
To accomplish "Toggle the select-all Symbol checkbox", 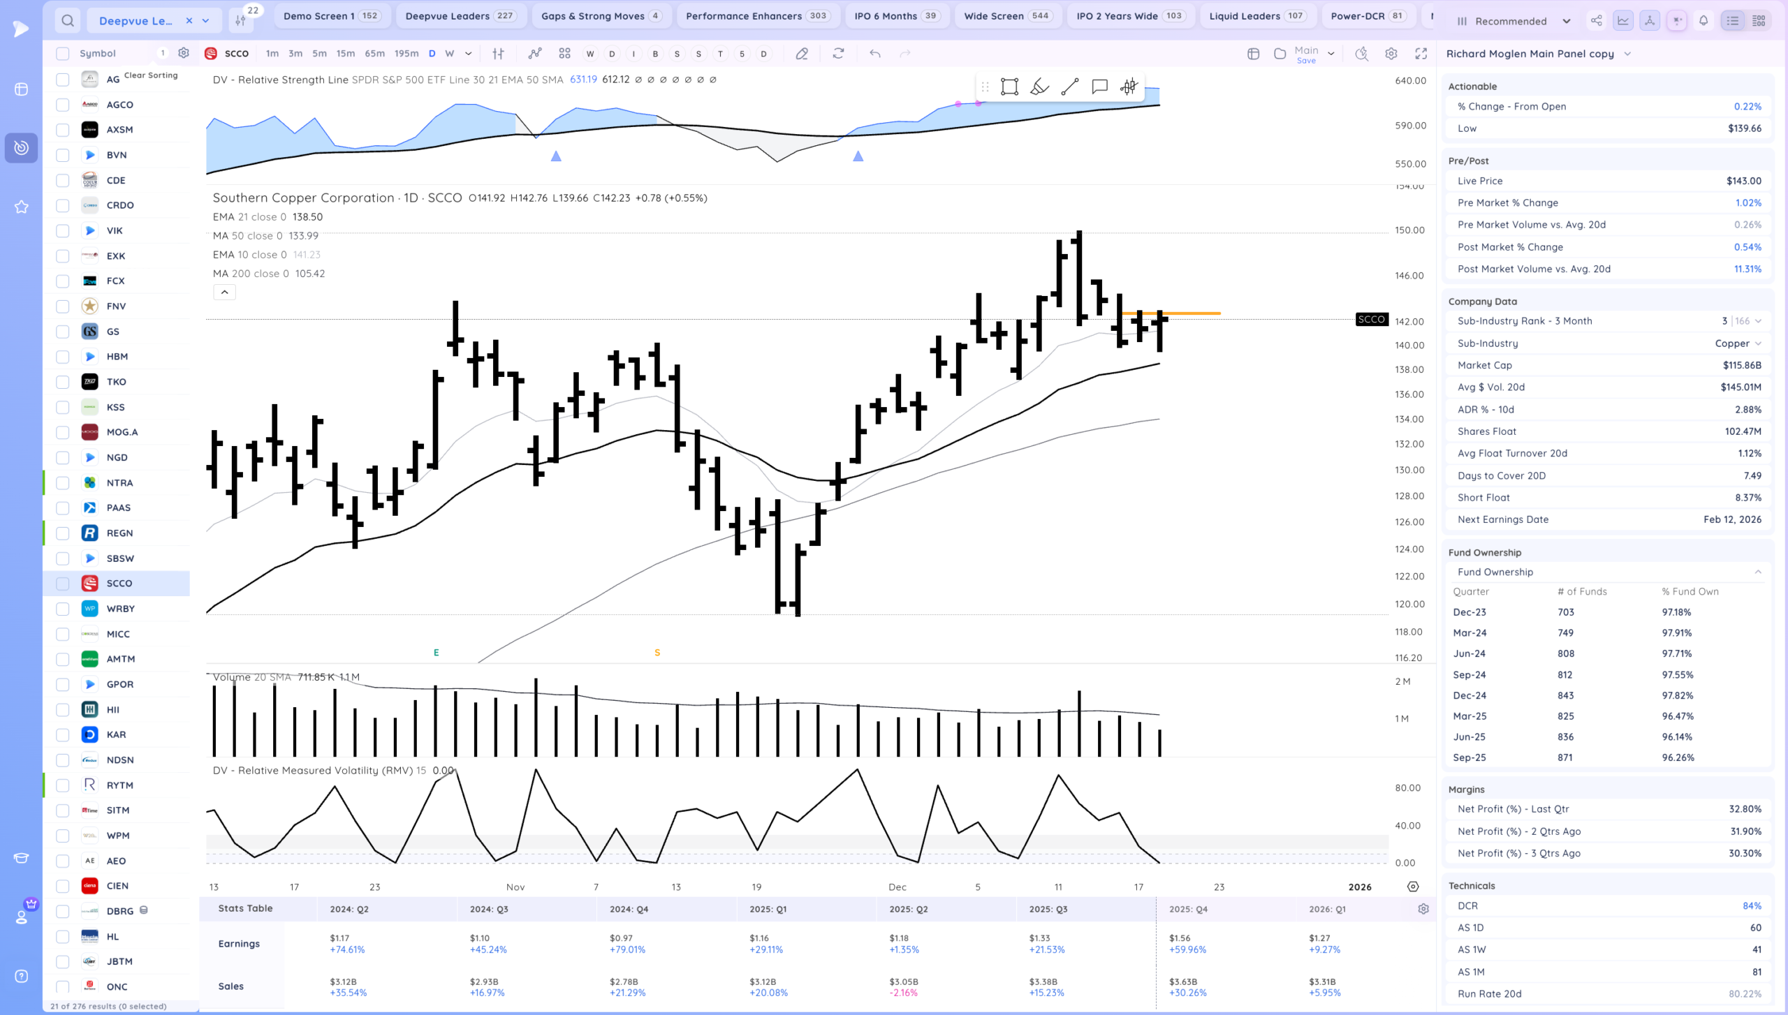I will [63, 53].
